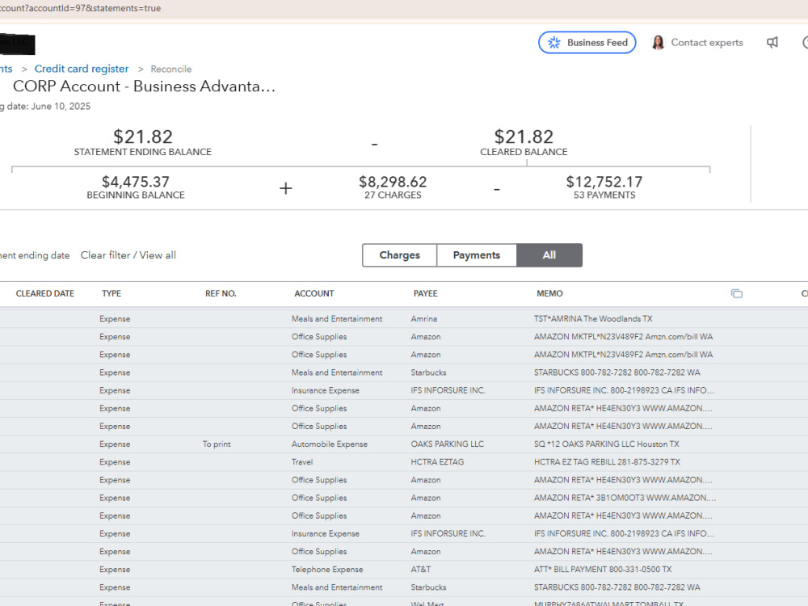Select the Amrina payee row
Viewport: 808px width, 606px height.
pos(423,319)
